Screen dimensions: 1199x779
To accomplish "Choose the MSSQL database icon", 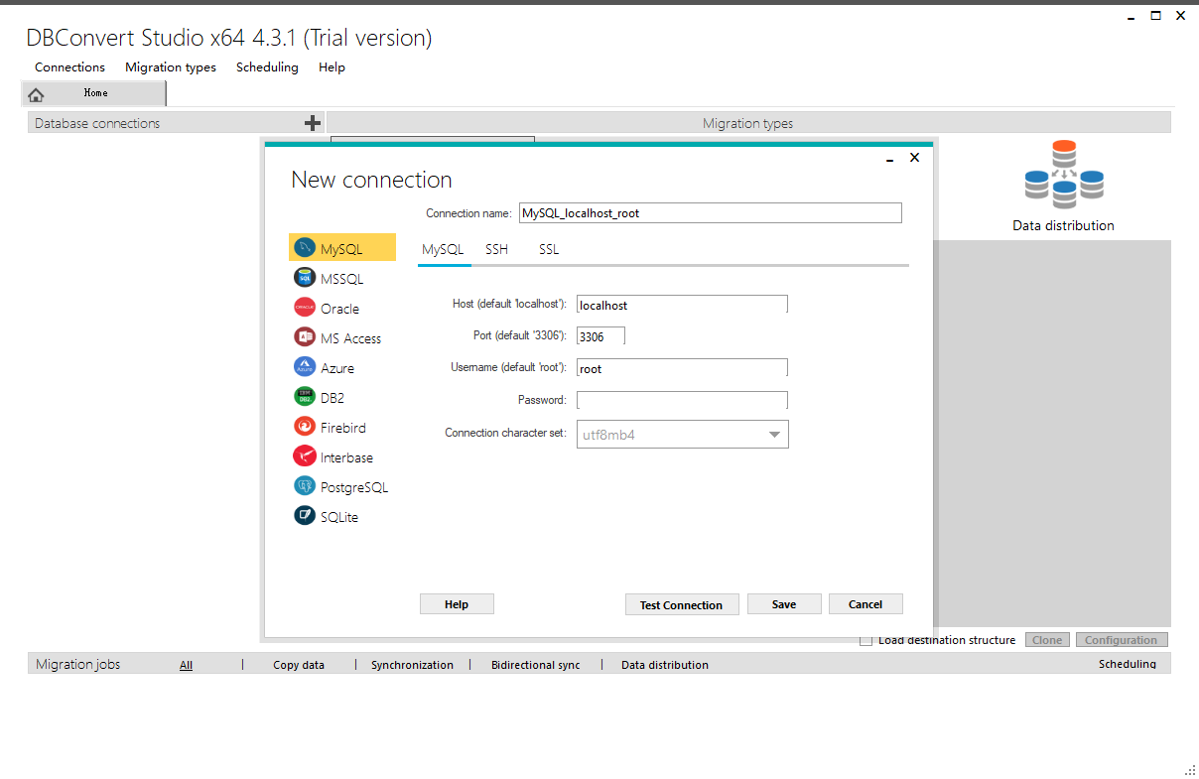I will [x=305, y=278].
